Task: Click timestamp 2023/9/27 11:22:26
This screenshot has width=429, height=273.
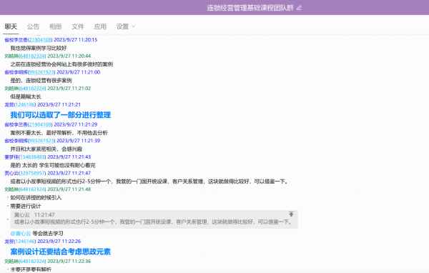Action: [59, 242]
